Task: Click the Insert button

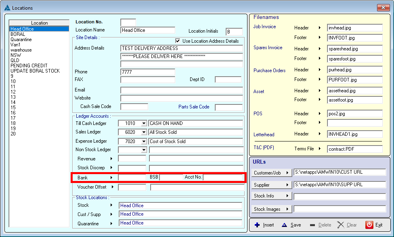Action: tap(264, 225)
